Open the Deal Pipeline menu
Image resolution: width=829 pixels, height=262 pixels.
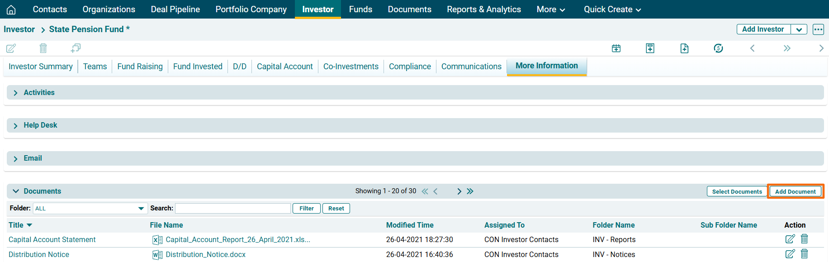point(175,10)
